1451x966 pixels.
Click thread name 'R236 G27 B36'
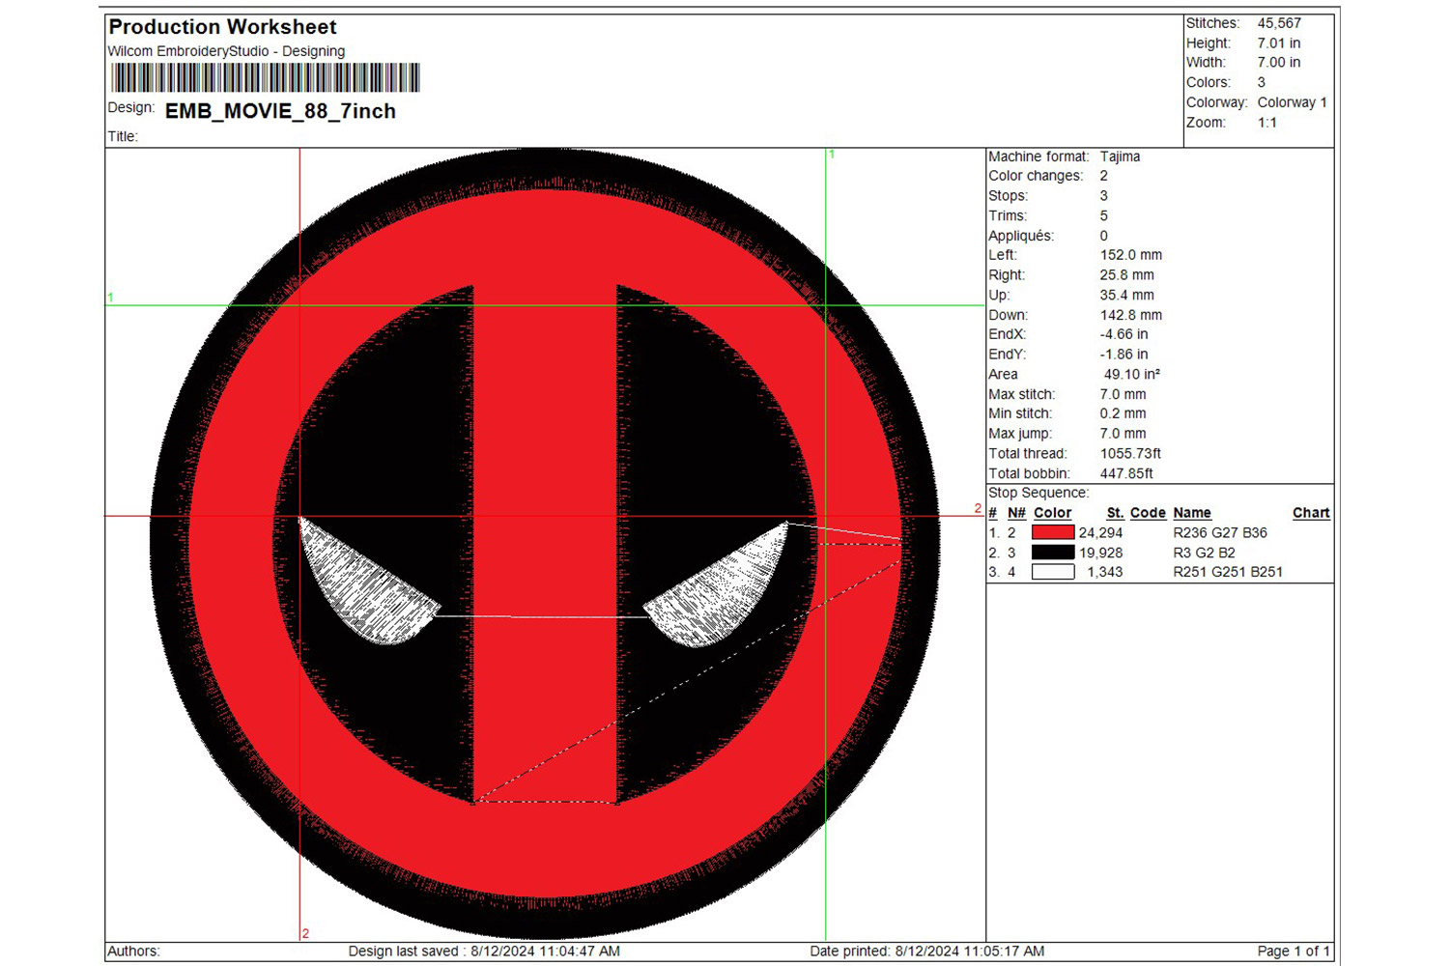(1220, 532)
